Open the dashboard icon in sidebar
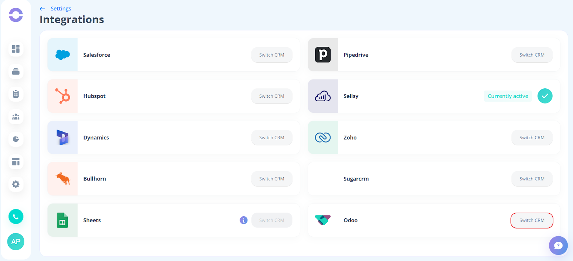 pyautogui.click(x=16, y=49)
